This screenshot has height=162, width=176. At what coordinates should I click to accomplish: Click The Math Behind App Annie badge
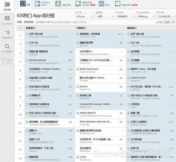click(7, 60)
